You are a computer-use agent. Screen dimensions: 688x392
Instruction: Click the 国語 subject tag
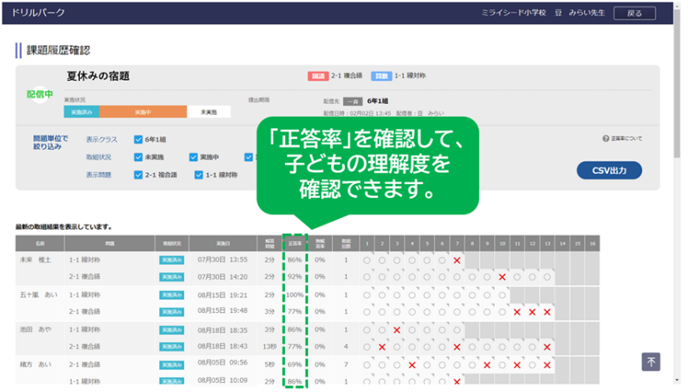click(x=317, y=77)
